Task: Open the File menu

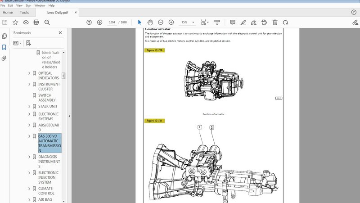Action: pos(3,5)
